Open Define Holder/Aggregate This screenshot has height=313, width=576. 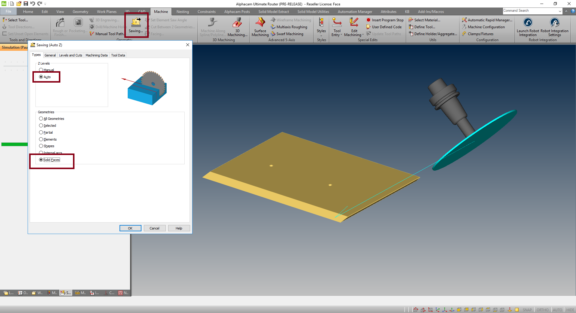click(433, 34)
